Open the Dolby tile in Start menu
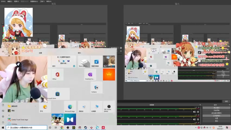Image resolution: width=231 pixels, height=130 pixels. 70,119
